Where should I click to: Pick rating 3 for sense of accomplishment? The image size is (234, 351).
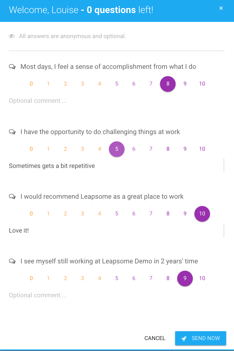[x=83, y=84]
